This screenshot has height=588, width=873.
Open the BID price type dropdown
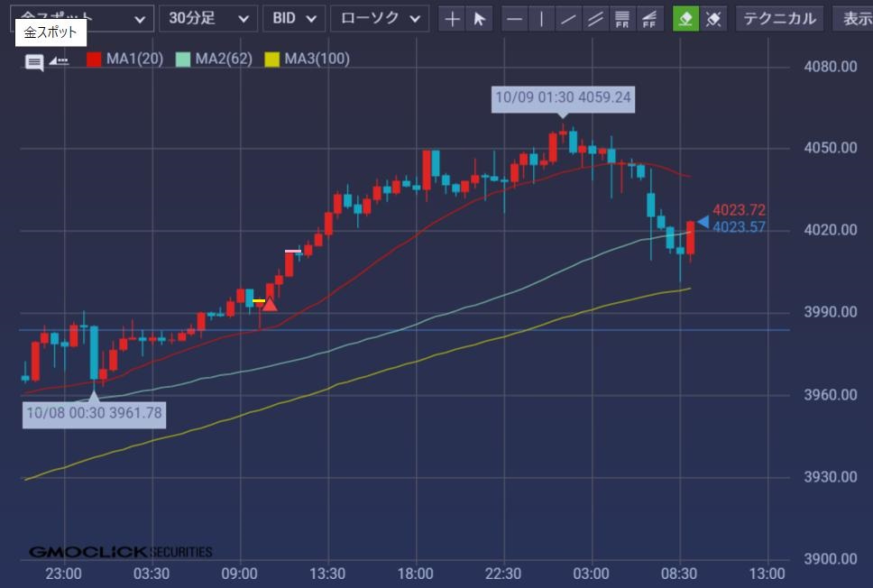click(294, 19)
